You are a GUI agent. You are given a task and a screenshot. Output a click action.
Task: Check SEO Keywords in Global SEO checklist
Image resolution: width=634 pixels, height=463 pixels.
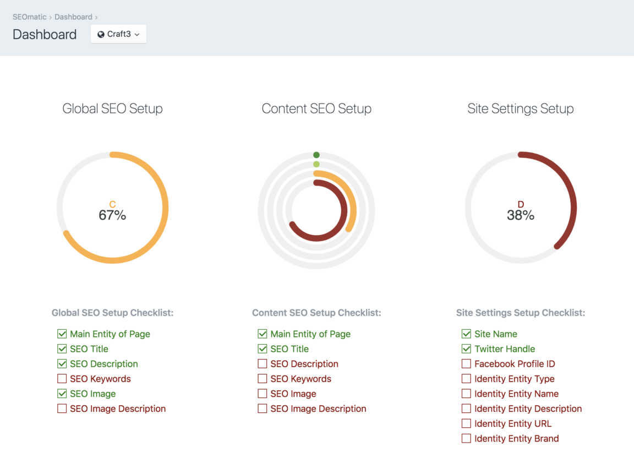61,379
